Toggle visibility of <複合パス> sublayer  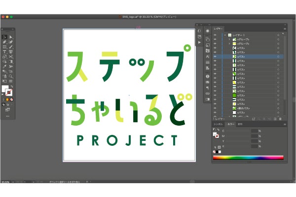tap(215, 109)
